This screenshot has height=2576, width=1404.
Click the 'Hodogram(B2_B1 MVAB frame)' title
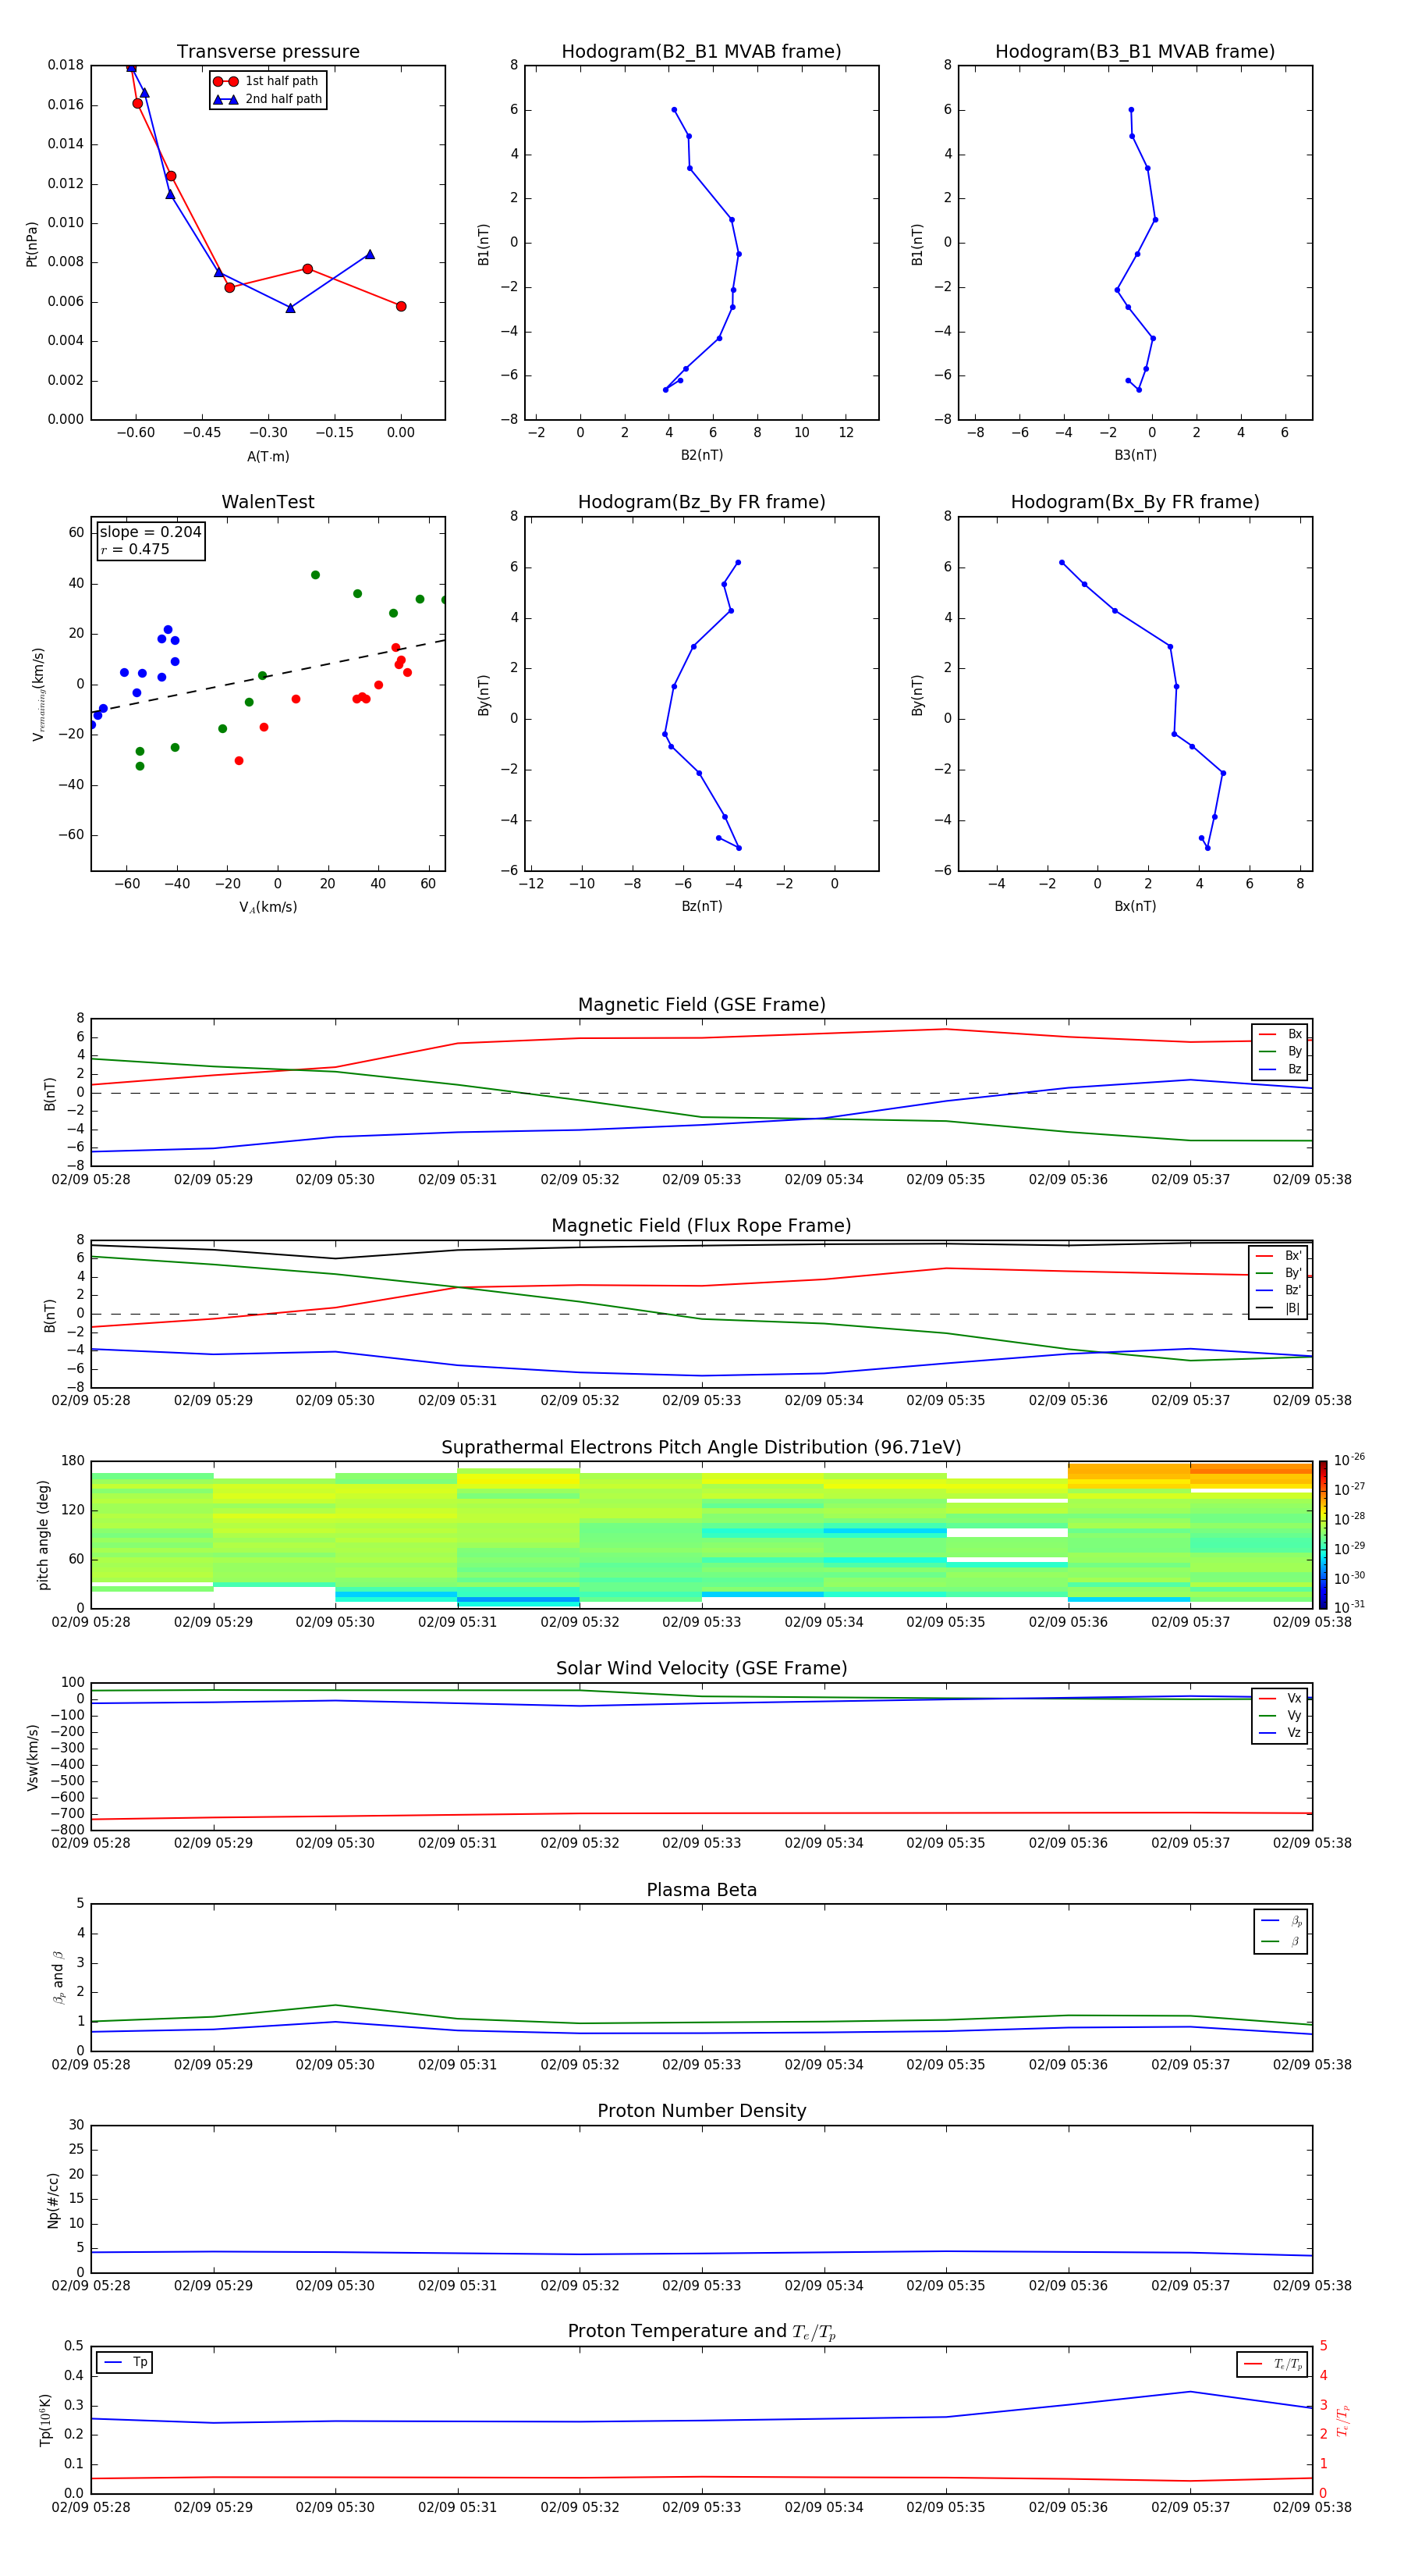pos(701,51)
